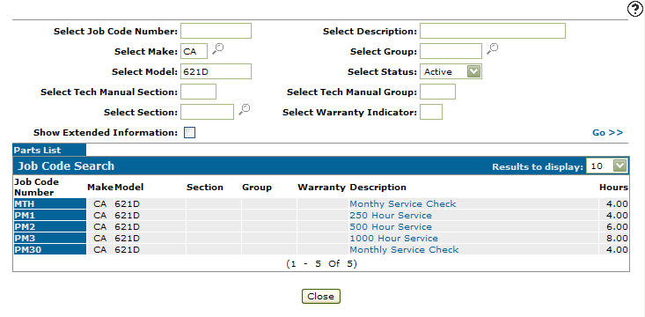Viewport: 645px width, 317px height.
Task: Click the 8.00 hours value for PM3
Action: pyautogui.click(x=618, y=239)
